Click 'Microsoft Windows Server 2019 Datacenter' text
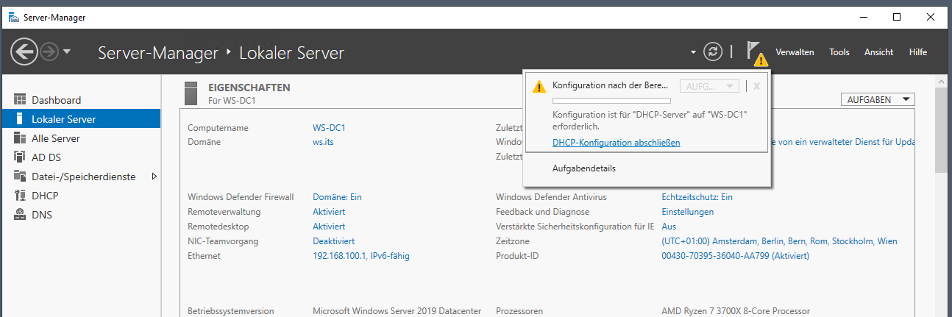 coord(397,310)
